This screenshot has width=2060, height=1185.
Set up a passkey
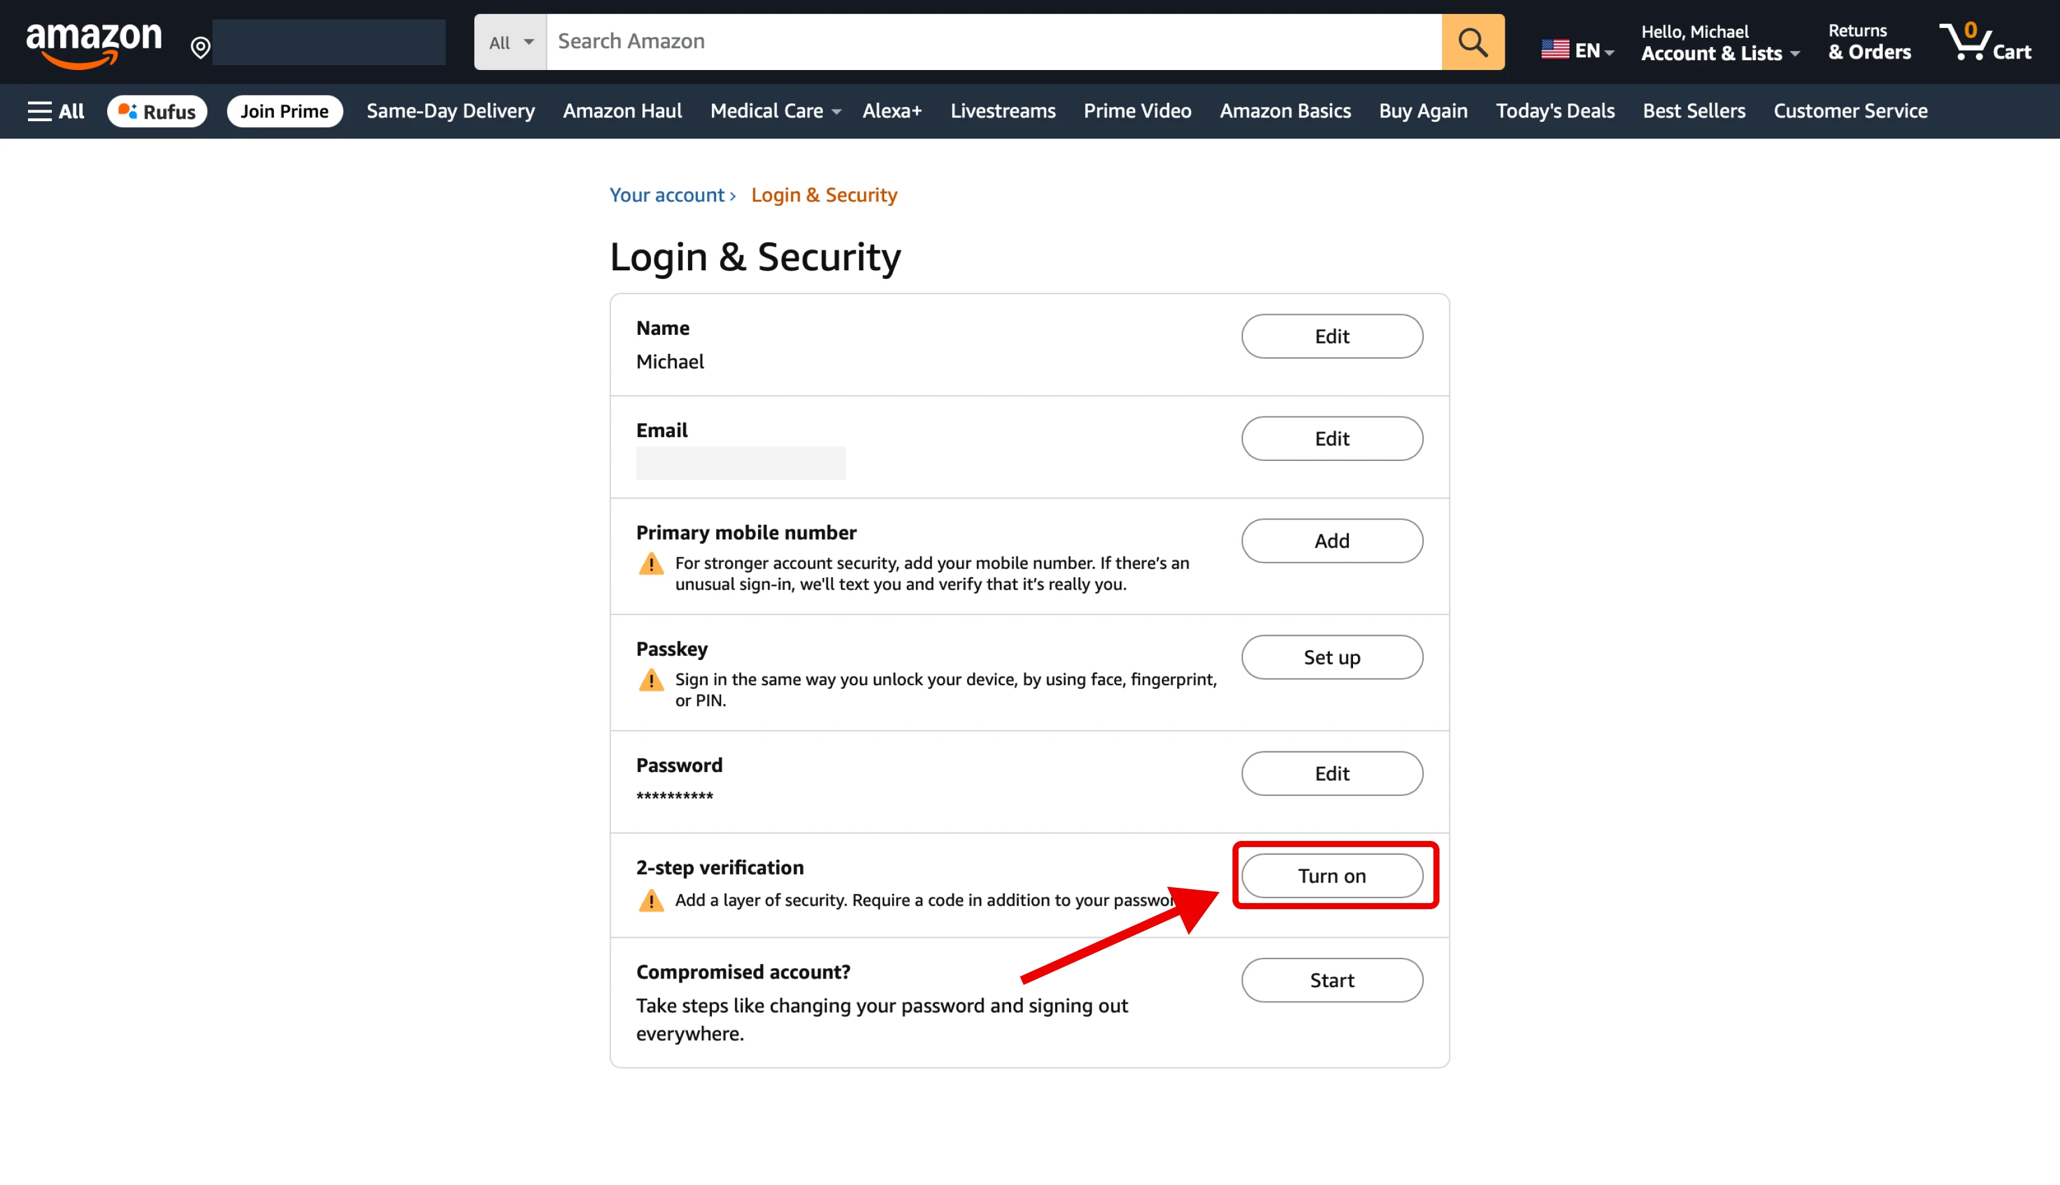tap(1331, 657)
